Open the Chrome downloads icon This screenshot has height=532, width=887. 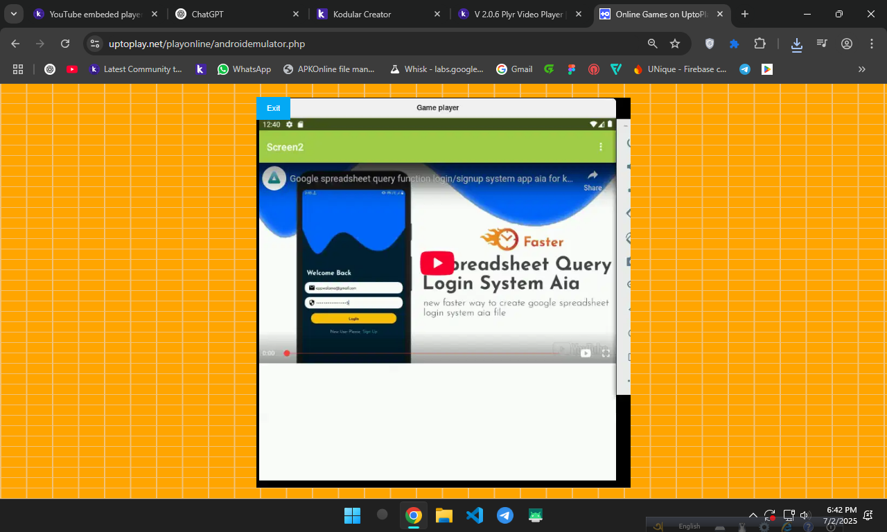[797, 44]
